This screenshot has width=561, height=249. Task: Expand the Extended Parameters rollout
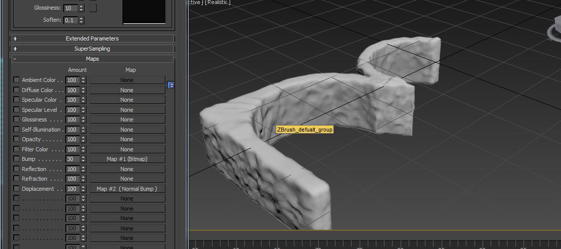pos(92,38)
